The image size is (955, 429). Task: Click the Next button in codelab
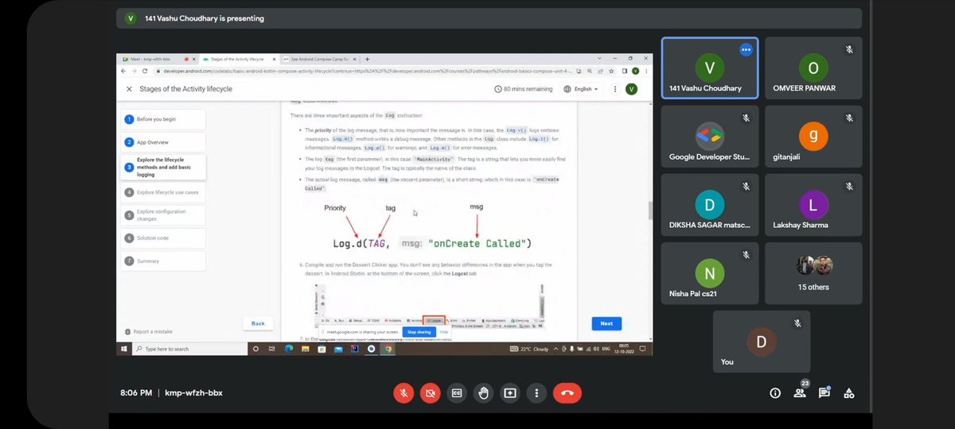click(x=606, y=323)
